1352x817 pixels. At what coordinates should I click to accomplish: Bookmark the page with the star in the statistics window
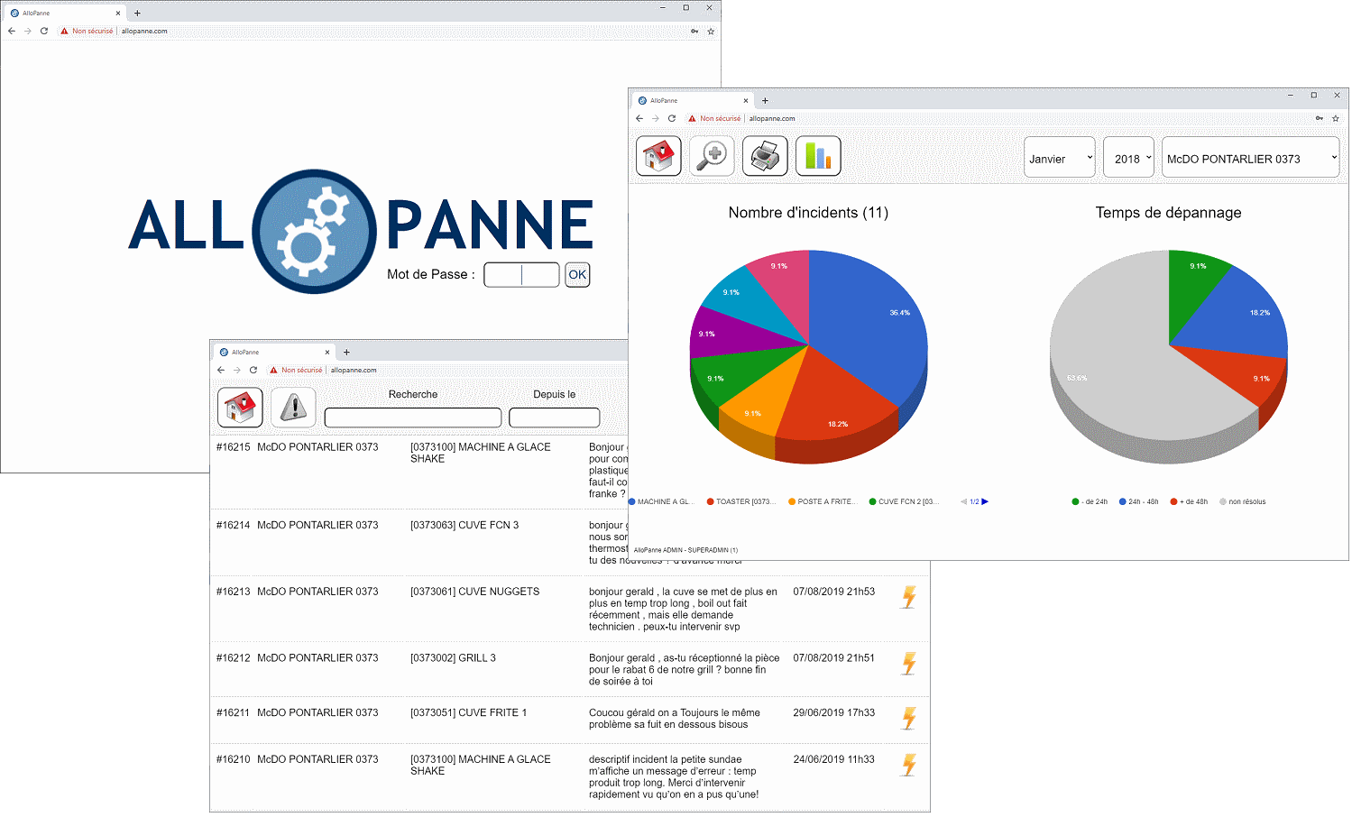(1336, 118)
